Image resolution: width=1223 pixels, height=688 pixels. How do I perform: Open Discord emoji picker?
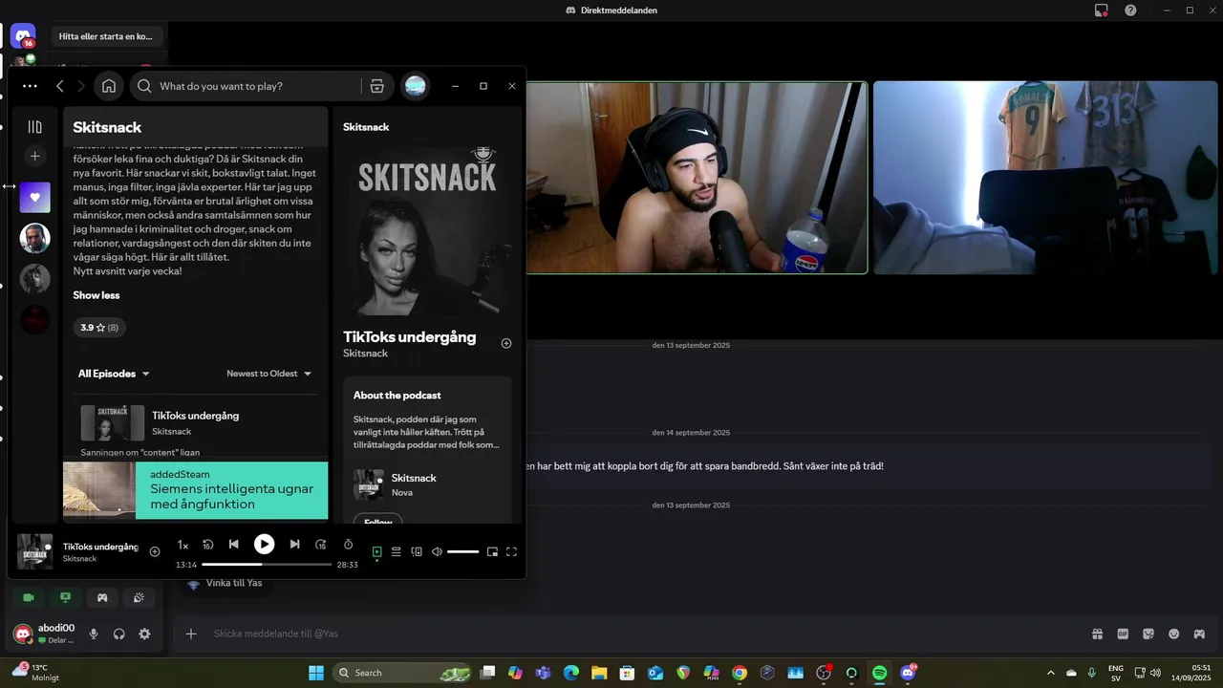[1174, 634]
